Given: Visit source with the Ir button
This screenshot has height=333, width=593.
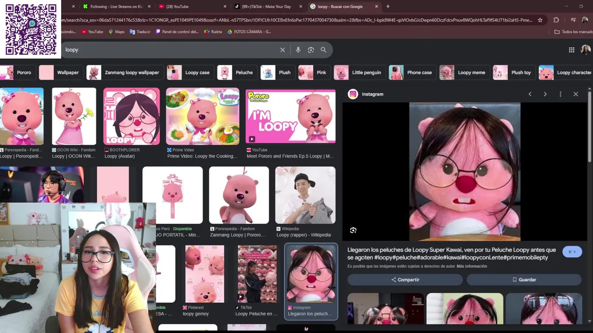Looking at the screenshot, I should pos(572,252).
